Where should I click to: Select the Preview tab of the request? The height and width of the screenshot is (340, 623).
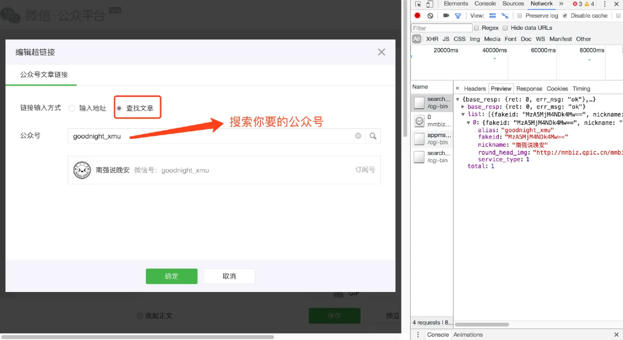[x=501, y=88]
